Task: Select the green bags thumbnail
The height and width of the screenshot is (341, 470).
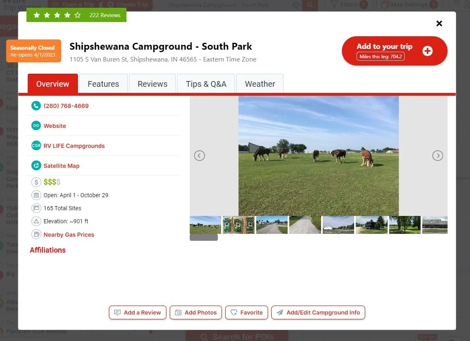Action: [239, 225]
